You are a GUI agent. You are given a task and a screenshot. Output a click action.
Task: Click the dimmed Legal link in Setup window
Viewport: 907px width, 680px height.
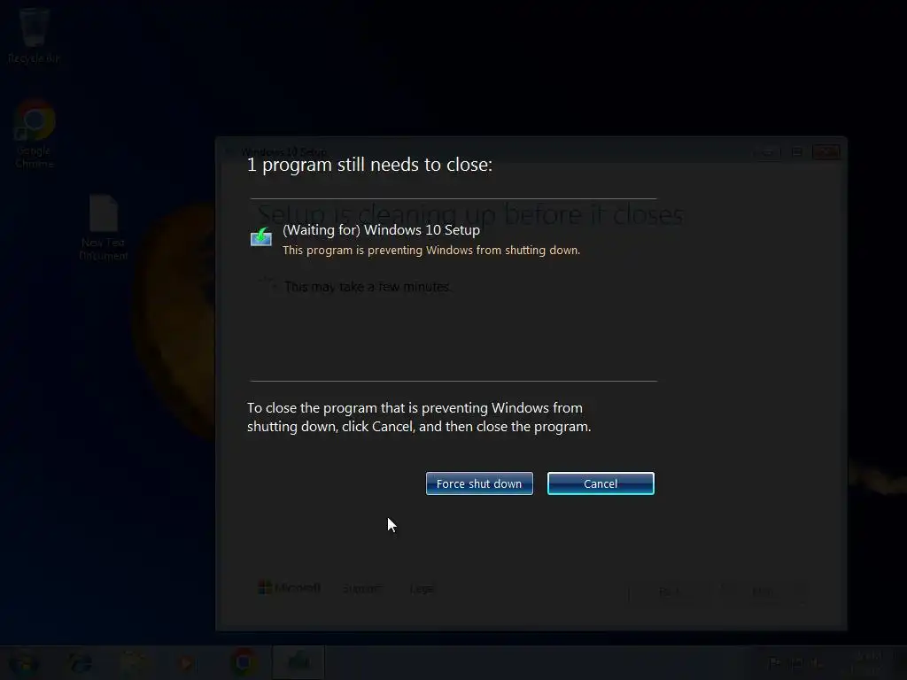422,589
